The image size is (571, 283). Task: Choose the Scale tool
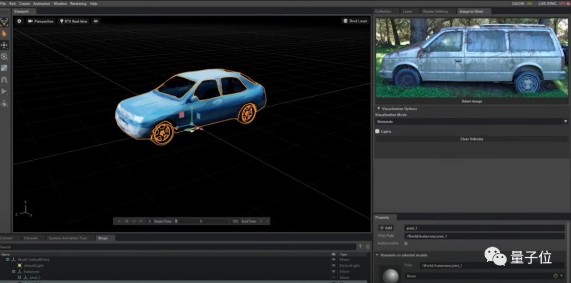(4, 68)
